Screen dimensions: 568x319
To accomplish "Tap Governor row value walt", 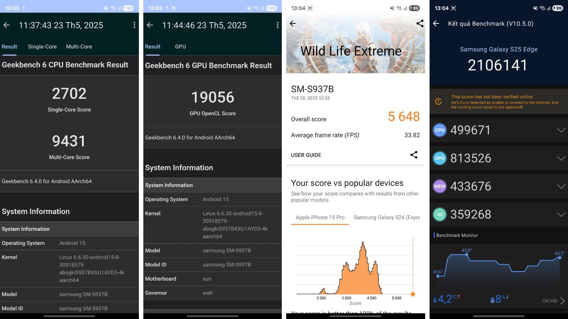I will click(208, 293).
